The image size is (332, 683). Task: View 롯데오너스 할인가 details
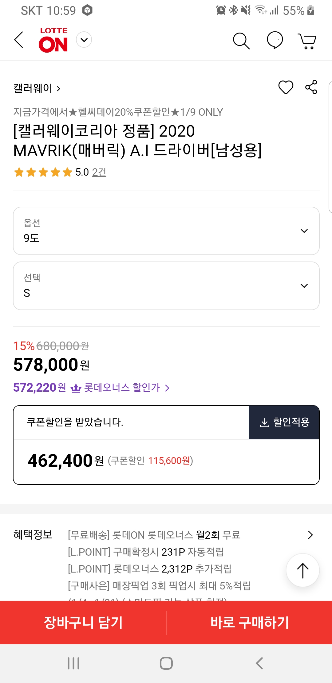tap(126, 388)
